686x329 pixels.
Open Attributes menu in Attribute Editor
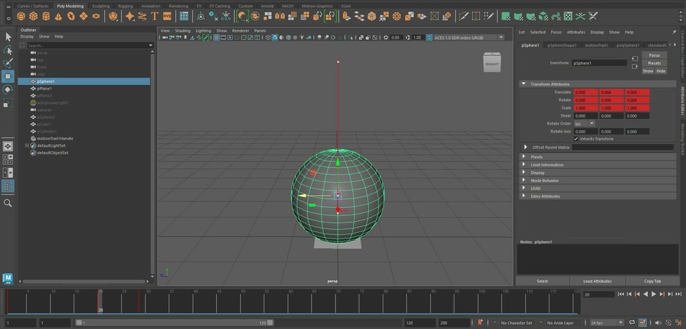tap(576, 33)
